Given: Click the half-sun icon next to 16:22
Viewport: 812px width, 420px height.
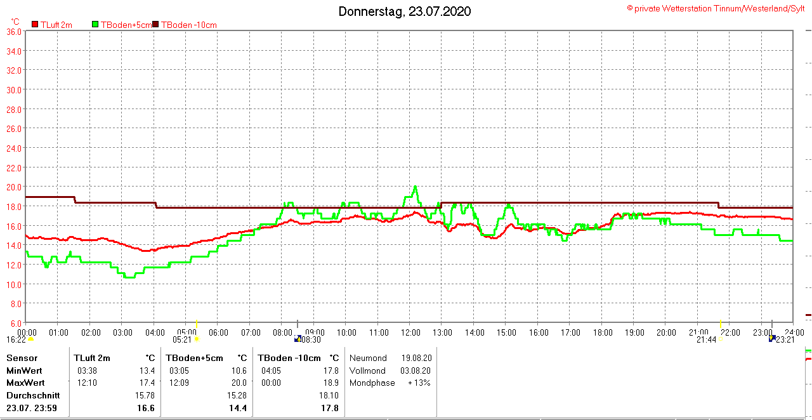Looking at the screenshot, I should click(30, 339).
